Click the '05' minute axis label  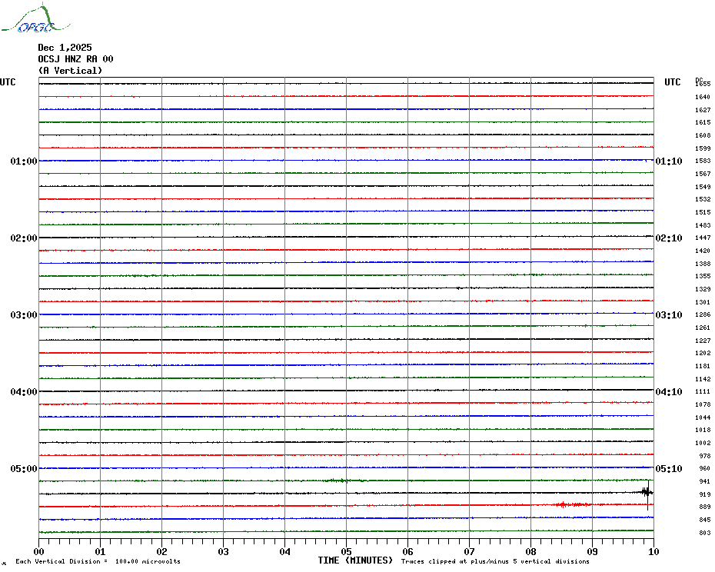[347, 552]
